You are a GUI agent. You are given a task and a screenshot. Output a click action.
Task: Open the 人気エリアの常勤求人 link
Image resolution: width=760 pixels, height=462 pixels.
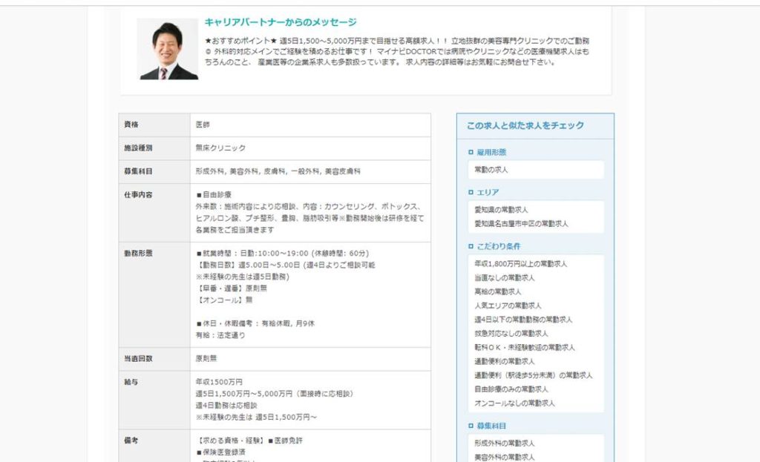(508, 306)
